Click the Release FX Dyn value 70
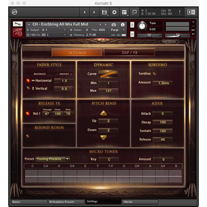Screen dimensions: 207x207 click(68, 114)
